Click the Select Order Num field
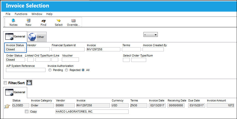Image resolution: width=237 pixels, height=119 pixels. pyautogui.click(x=139, y=60)
